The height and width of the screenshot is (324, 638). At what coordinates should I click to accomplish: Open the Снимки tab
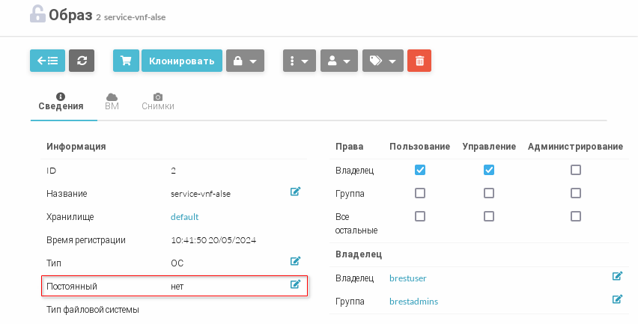[x=158, y=102]
